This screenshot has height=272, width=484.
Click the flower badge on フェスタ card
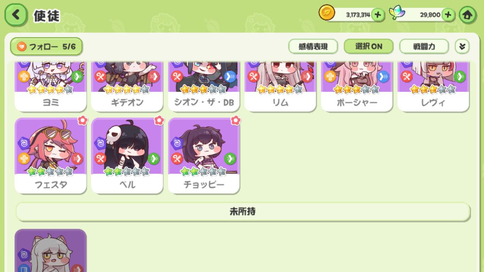tap(82, 121)
